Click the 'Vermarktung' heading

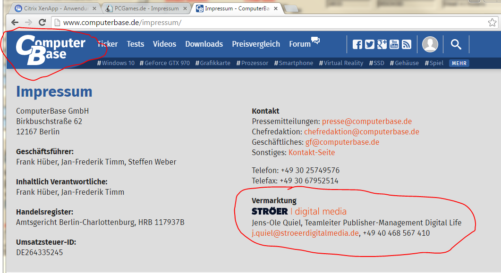[x=274, y=200]
